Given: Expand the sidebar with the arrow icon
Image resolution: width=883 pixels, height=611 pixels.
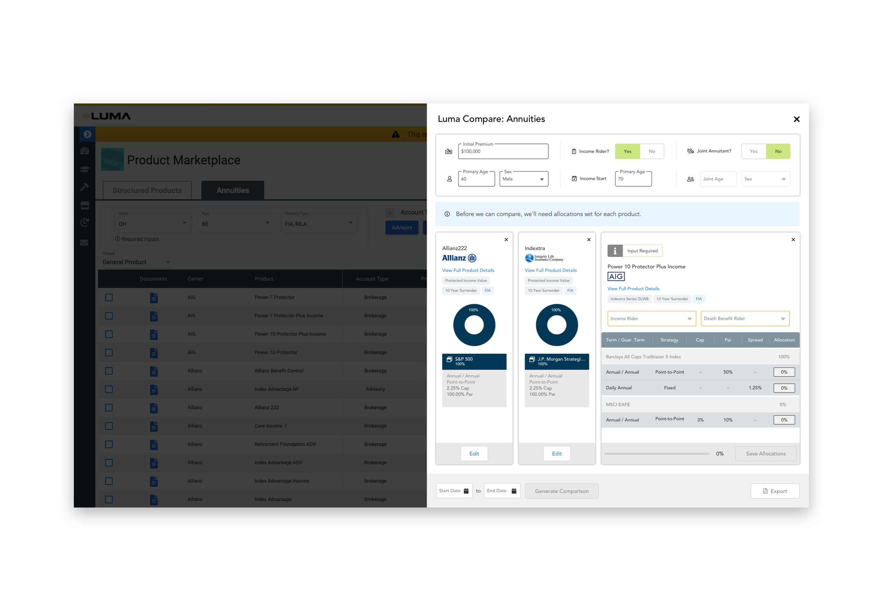Looking at the screenshot, I should 87,134.
